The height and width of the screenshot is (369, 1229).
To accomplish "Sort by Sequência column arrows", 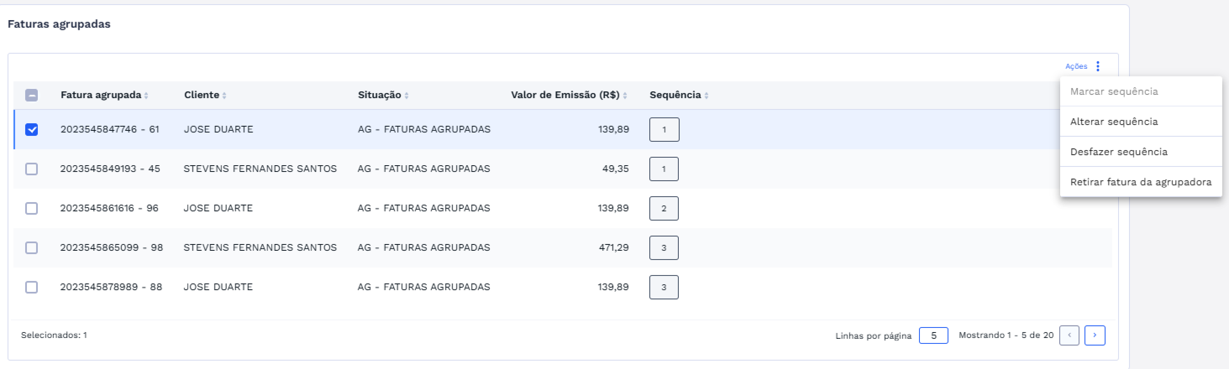I will point(706,95).
